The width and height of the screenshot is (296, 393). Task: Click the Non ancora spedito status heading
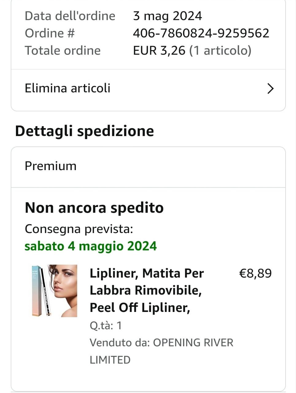[x=94, y=208]
